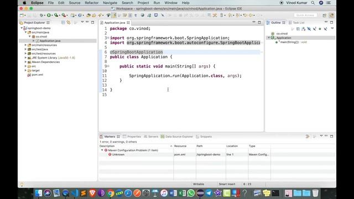Open WhatsApp from the Dock
354x199 pixels.
pos(191,193)
